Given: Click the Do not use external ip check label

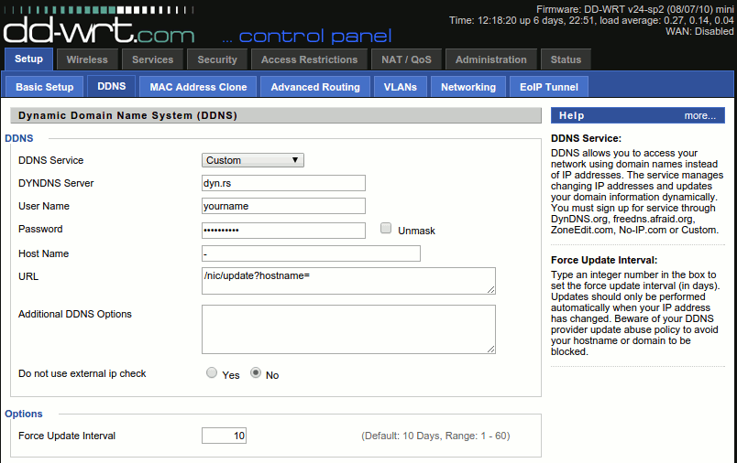Looking at the screenshot, I should [x=82, y=374].
